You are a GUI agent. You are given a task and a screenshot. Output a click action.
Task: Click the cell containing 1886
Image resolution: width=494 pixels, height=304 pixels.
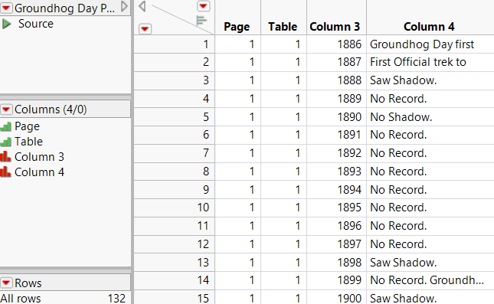coord(336,44)
